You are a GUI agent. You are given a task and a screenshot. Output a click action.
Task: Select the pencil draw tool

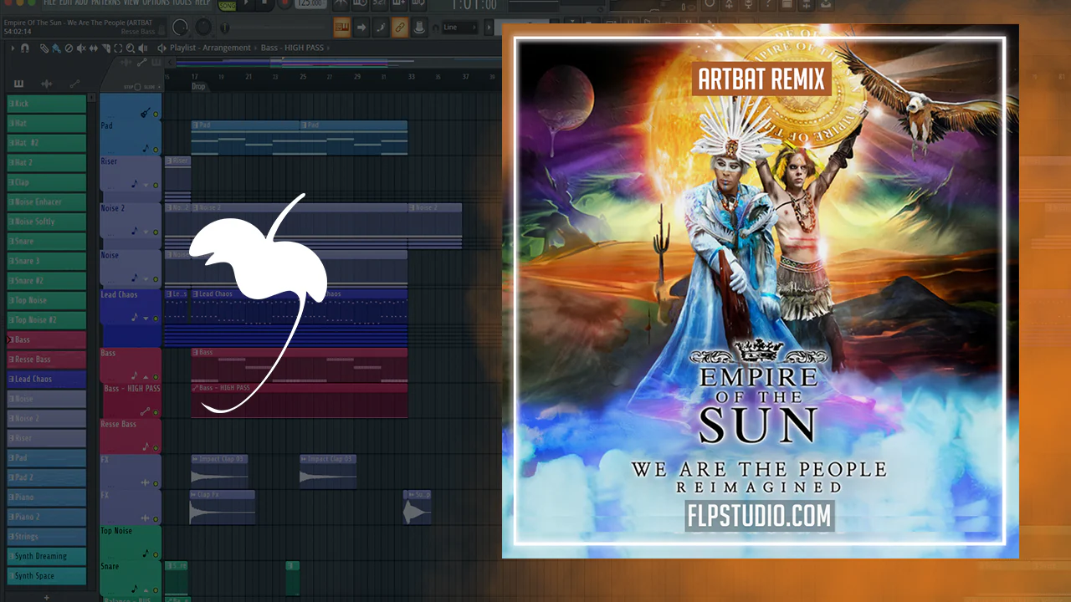(44, 48)
